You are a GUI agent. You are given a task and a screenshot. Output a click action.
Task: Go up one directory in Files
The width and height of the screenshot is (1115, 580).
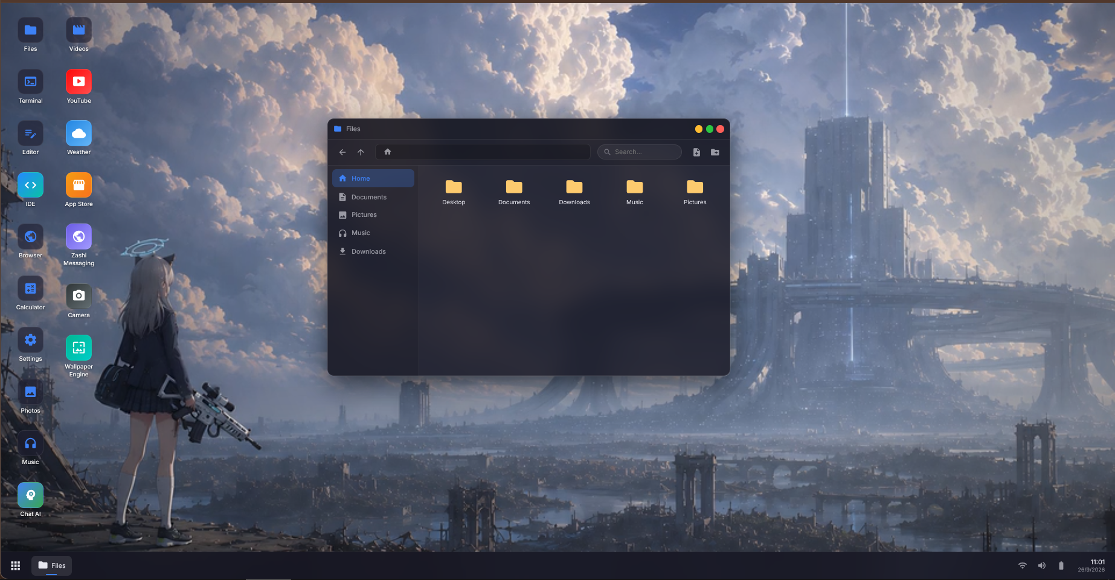pos(361,152)
